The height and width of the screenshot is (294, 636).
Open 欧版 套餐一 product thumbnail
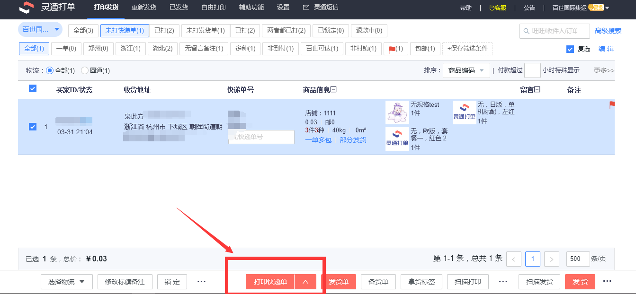397,139
